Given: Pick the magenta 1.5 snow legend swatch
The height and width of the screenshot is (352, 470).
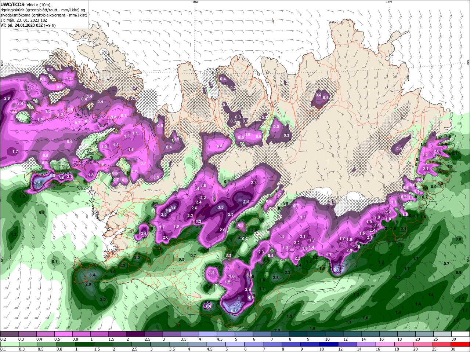Looking at the screenshot, I should pyautogui.click(x=117, y=334).
